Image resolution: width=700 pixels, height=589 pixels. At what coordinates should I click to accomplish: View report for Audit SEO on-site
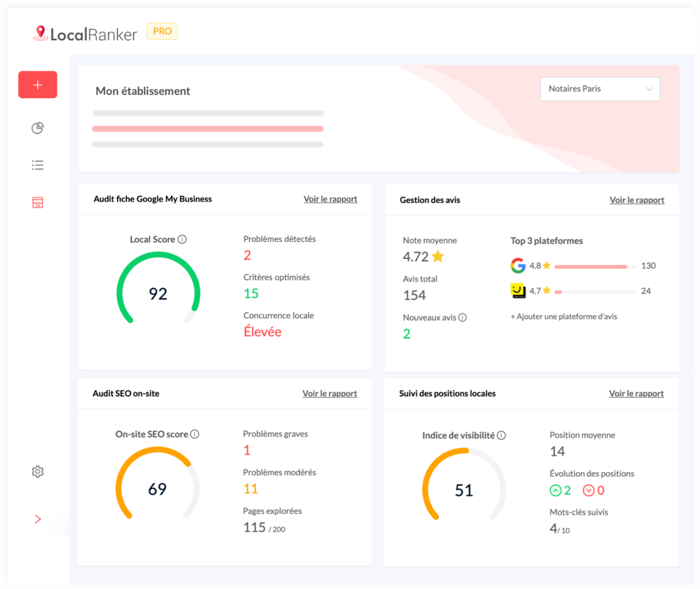[329, 394]
